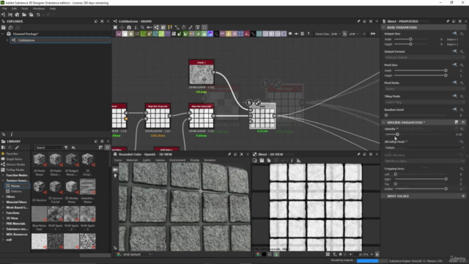Toggle Output Size inheritance method icon
This screenshot has height=264, width=469.
tap(454, 34)
